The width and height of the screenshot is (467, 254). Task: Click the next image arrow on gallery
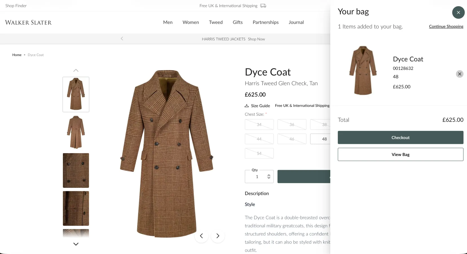pyautogui.click(x=218, y=236)
